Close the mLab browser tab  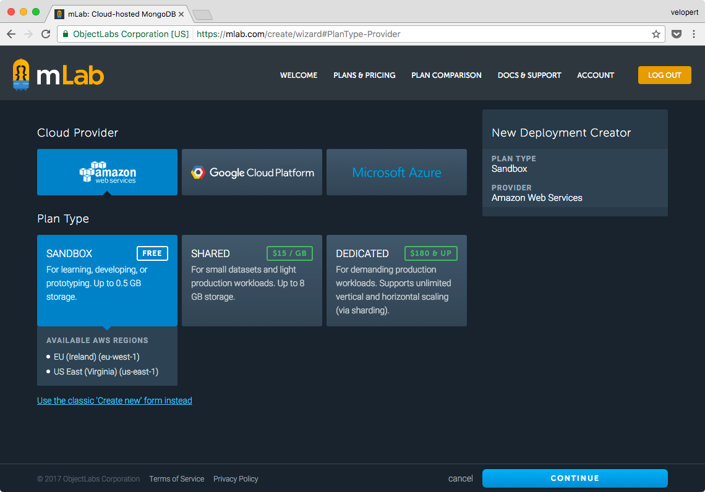181,14
